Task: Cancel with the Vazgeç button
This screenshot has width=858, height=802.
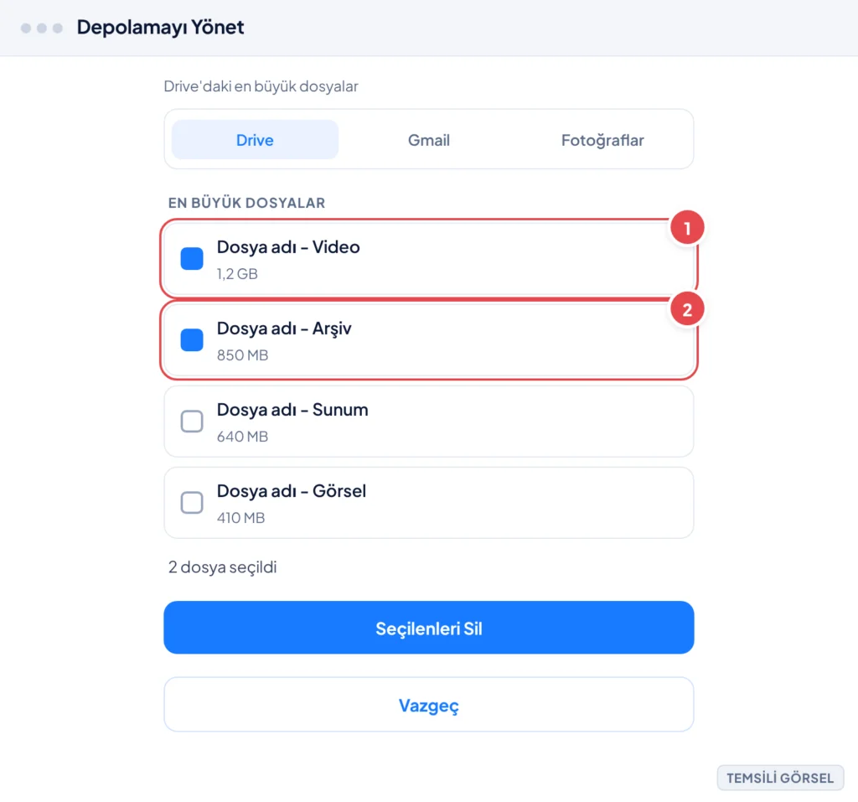Action: pyautogui.click(x=428, y=705)
